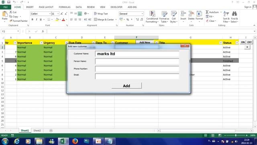Click Sign in link

click(x=248, y=7)
